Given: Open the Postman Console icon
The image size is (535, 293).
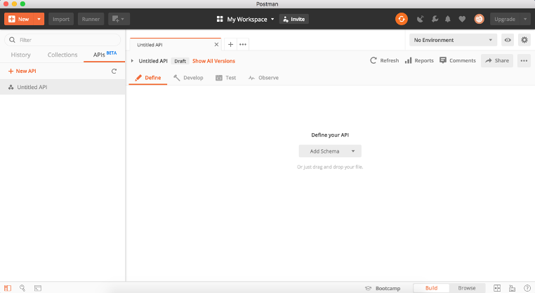Looking at the screenshot, I should [38, 288].
